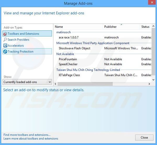157x145 pixels.
Task: Select the Shockwave Flash Object entry
Action: 75,48
